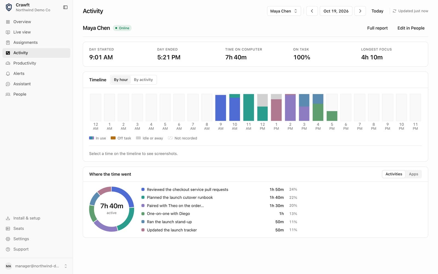Click the In use legend swatch
The height and width of the screenshot is (274, 438).
click(x=91, y=138)
